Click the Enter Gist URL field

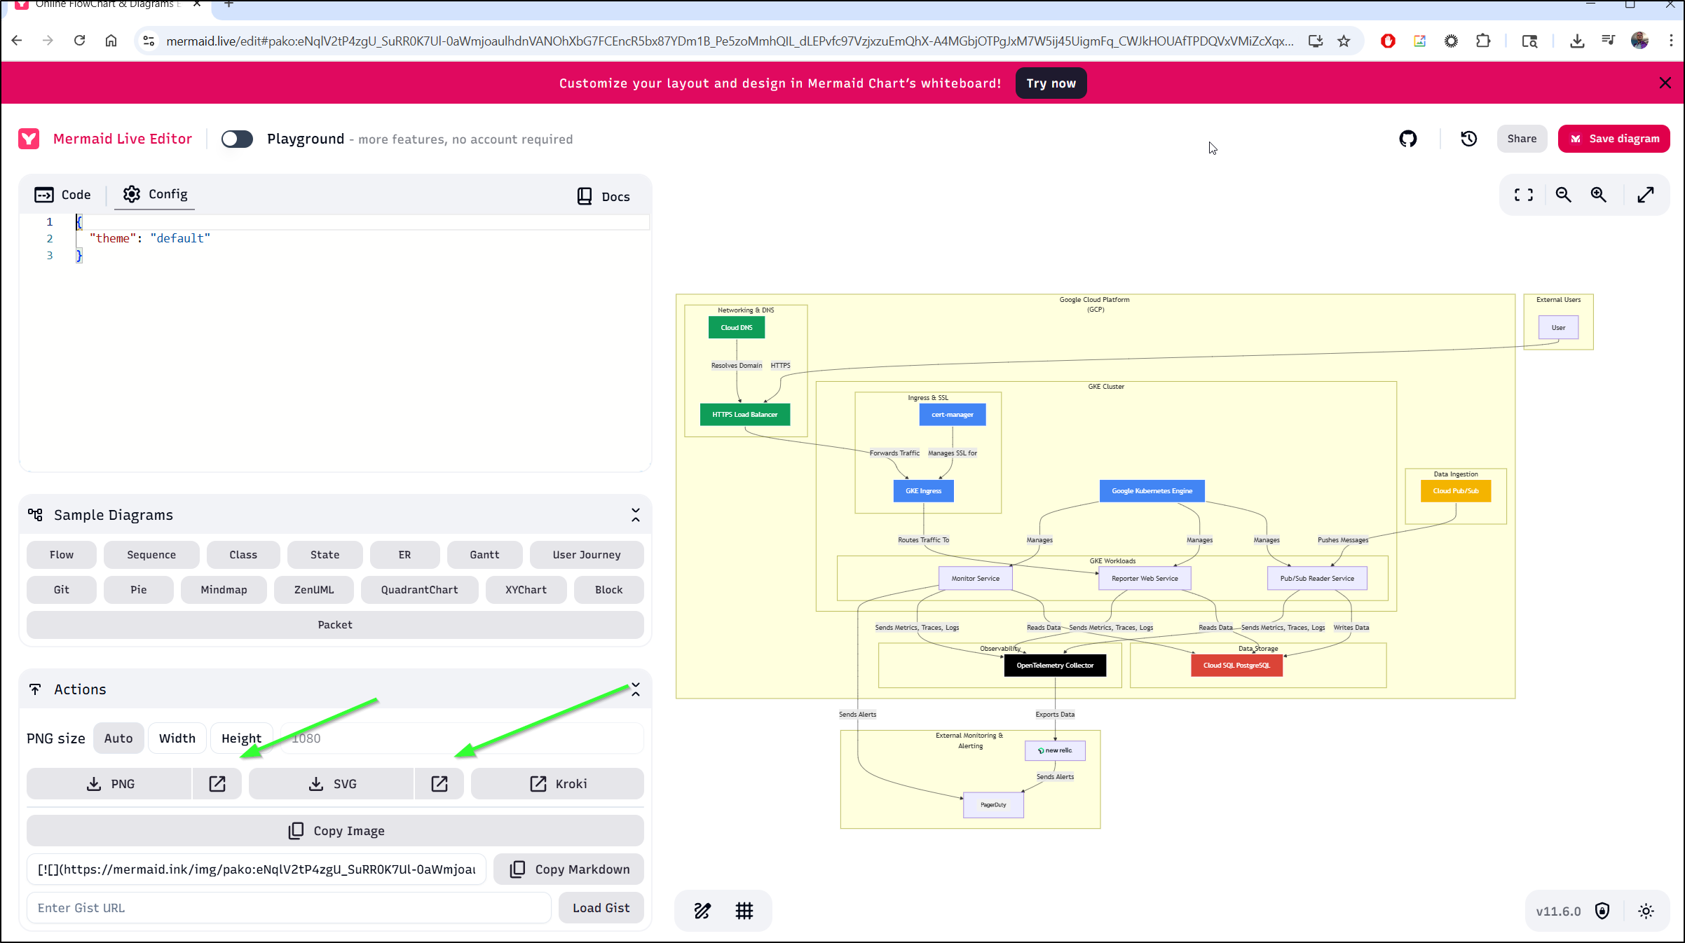pyautogui.click(x=289, y=907)
